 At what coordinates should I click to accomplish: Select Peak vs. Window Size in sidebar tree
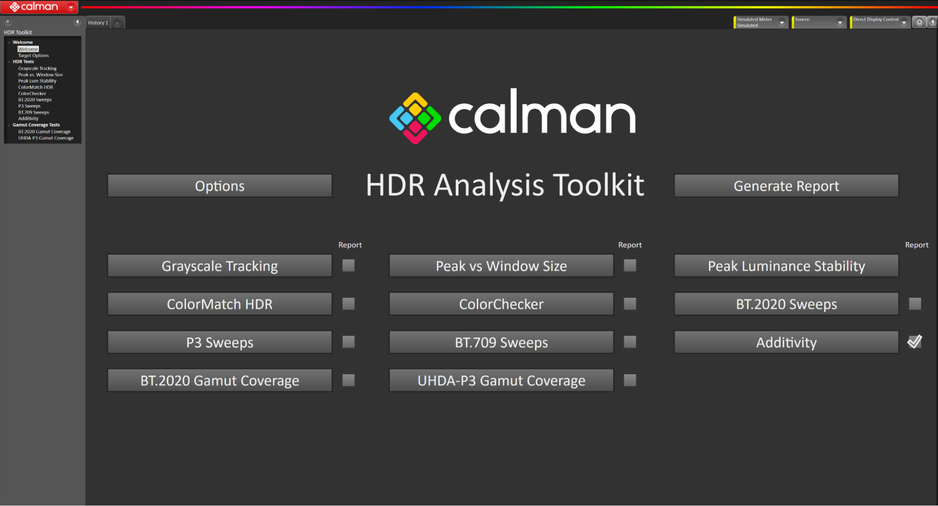[40, 75]
